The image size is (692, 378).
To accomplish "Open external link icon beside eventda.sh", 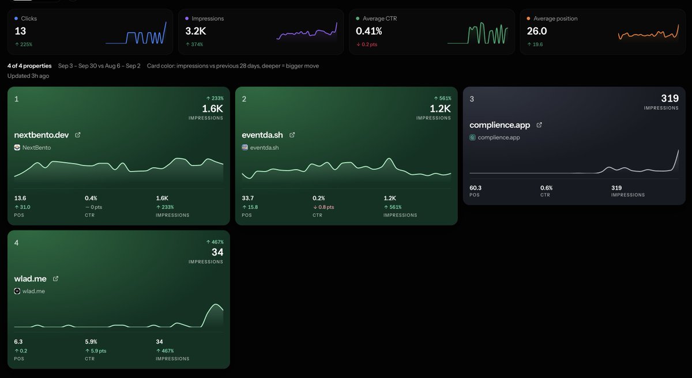I will pyautogui.click(x=292, y=135).
